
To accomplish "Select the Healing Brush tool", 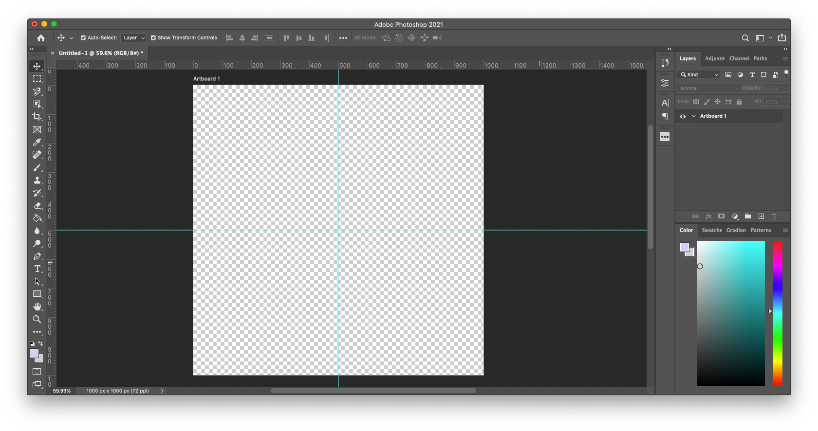I will pos(37,155).
